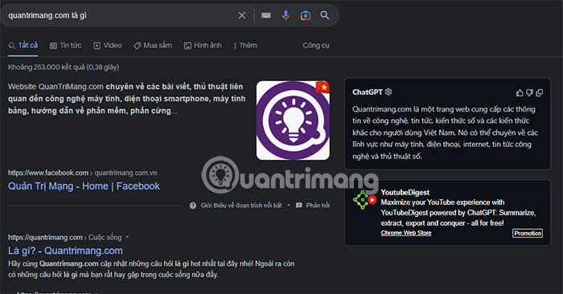Open the Là gì? - Quantrimang.com result link

tap(65, 251)
